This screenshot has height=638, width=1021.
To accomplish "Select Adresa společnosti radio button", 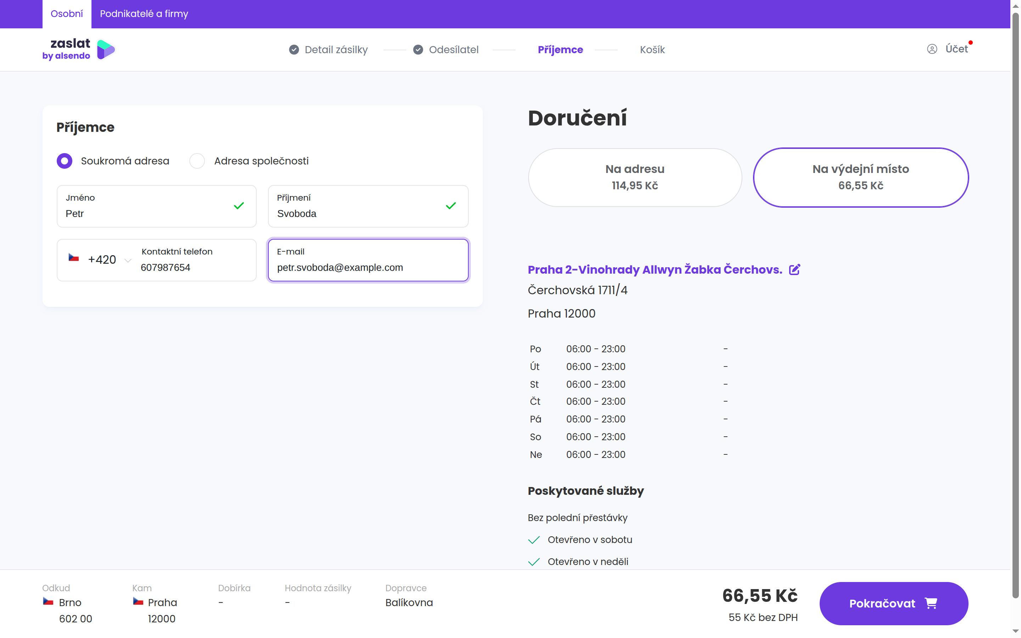I will [x=197, y=161].
